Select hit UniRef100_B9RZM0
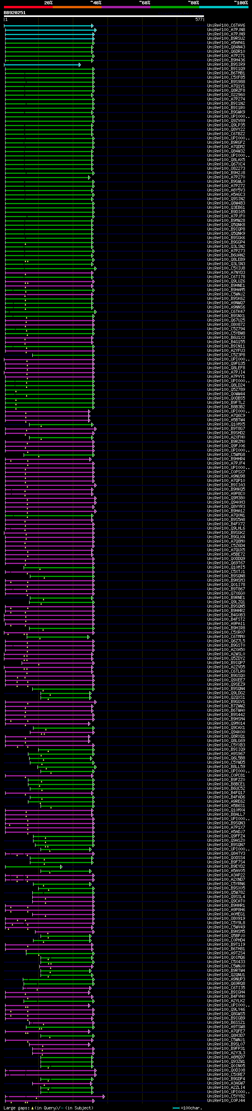Viewport: 252px width, 1111px height. pos(226,441)
